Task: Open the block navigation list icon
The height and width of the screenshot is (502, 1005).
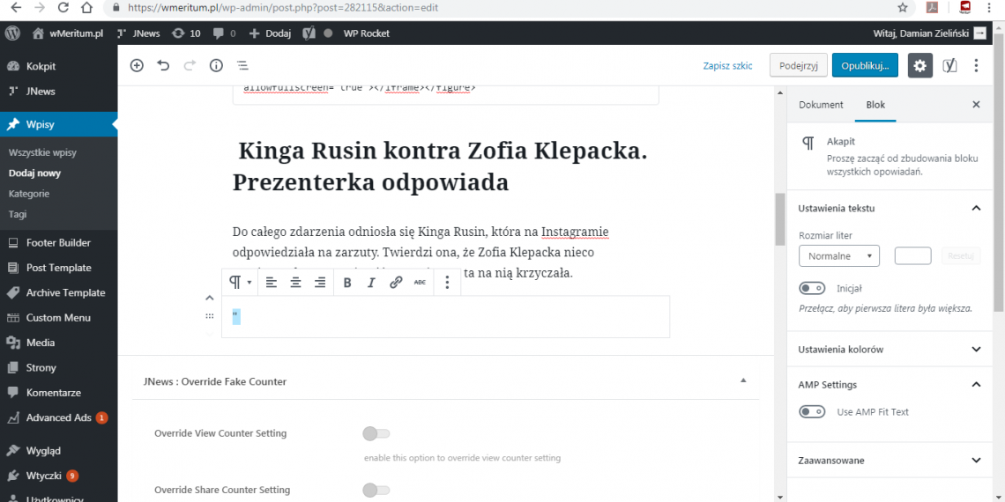Action: pos(242,66)
